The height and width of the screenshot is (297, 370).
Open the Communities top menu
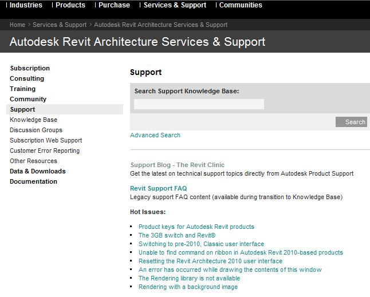[241, 5]
